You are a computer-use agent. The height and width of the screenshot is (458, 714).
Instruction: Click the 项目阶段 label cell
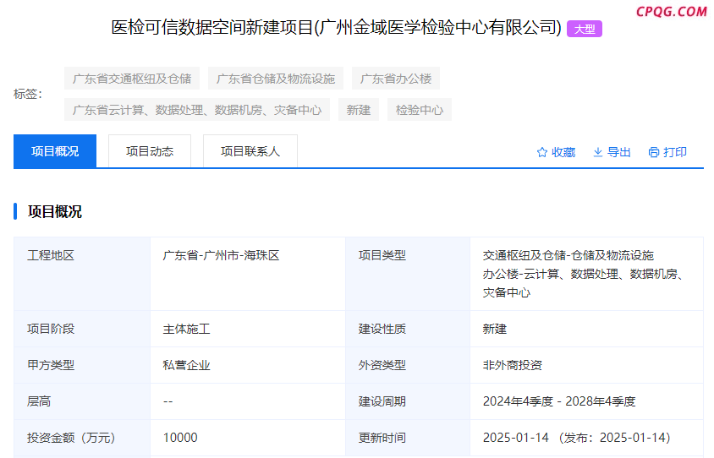[82, 329]
